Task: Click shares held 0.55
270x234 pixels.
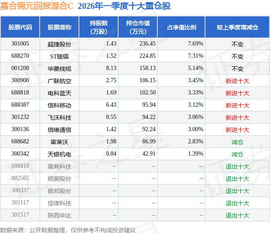Action: coord(111,117)
